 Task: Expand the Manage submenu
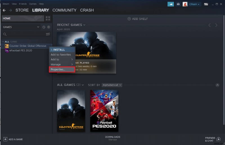(x=62, y=64)
